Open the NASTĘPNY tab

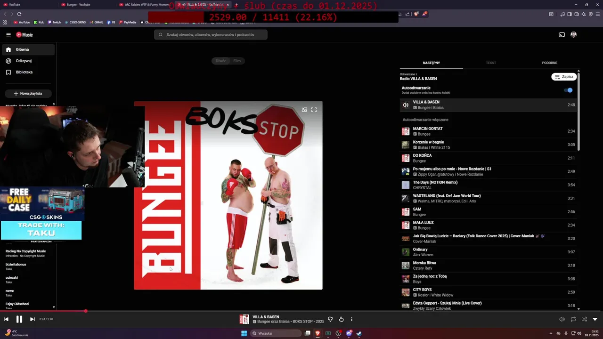click(x=432, y=63)
